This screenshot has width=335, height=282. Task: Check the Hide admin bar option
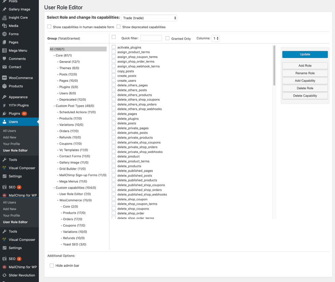(52, 265)
